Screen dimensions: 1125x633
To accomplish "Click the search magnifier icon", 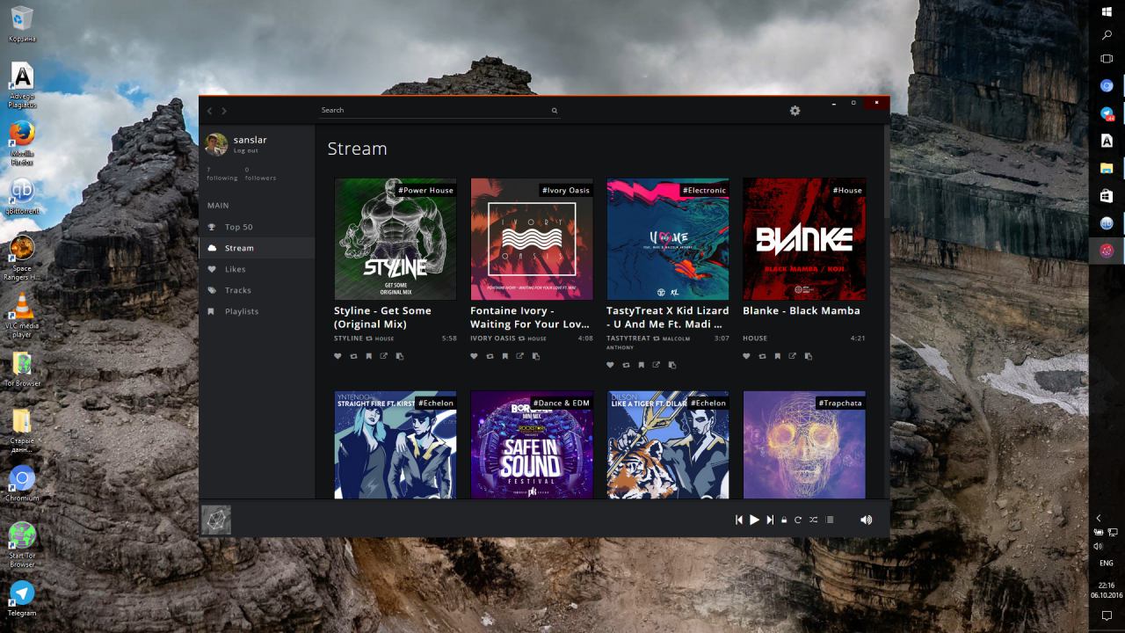I will tap(555, 111).
